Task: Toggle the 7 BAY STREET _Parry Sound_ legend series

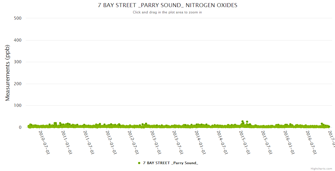Action: pos(170,163)
